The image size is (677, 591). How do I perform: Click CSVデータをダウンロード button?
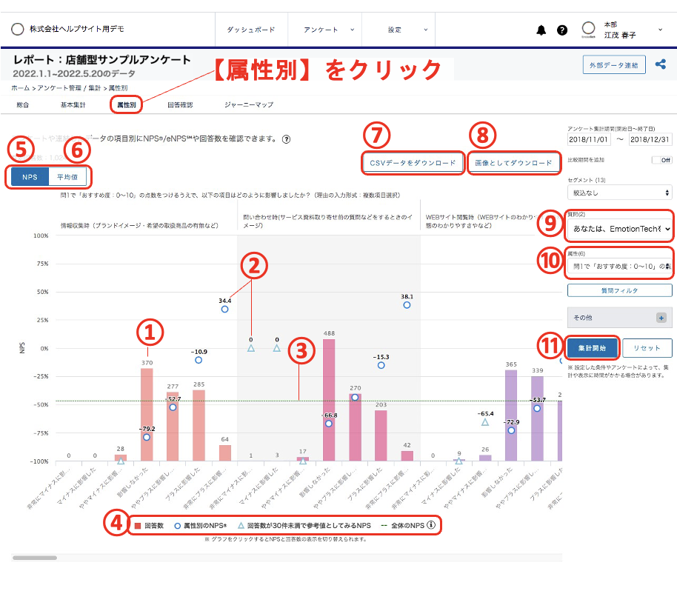[x=413, y=163]
